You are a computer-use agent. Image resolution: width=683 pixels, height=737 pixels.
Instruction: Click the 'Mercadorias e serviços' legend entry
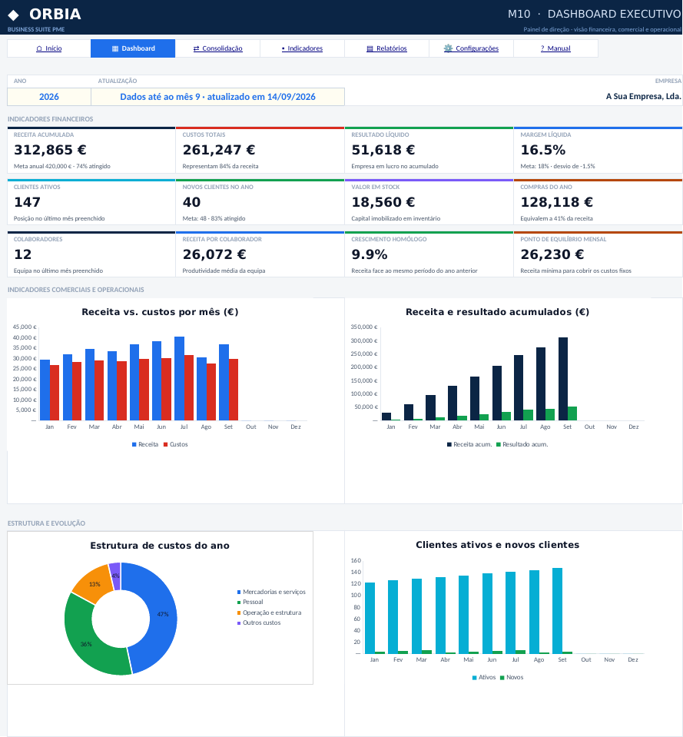pyautogui.click(x=271, y=593)
